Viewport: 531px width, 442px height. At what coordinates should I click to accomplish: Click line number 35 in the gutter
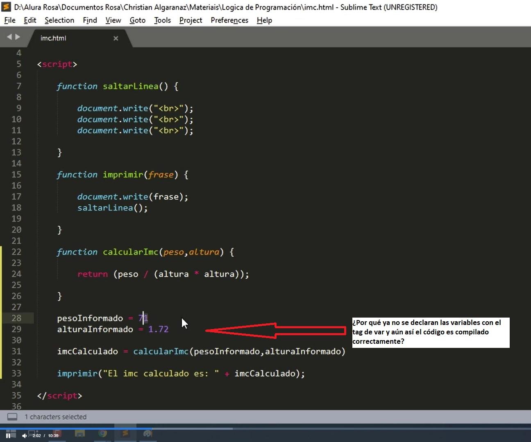(16, 395)
